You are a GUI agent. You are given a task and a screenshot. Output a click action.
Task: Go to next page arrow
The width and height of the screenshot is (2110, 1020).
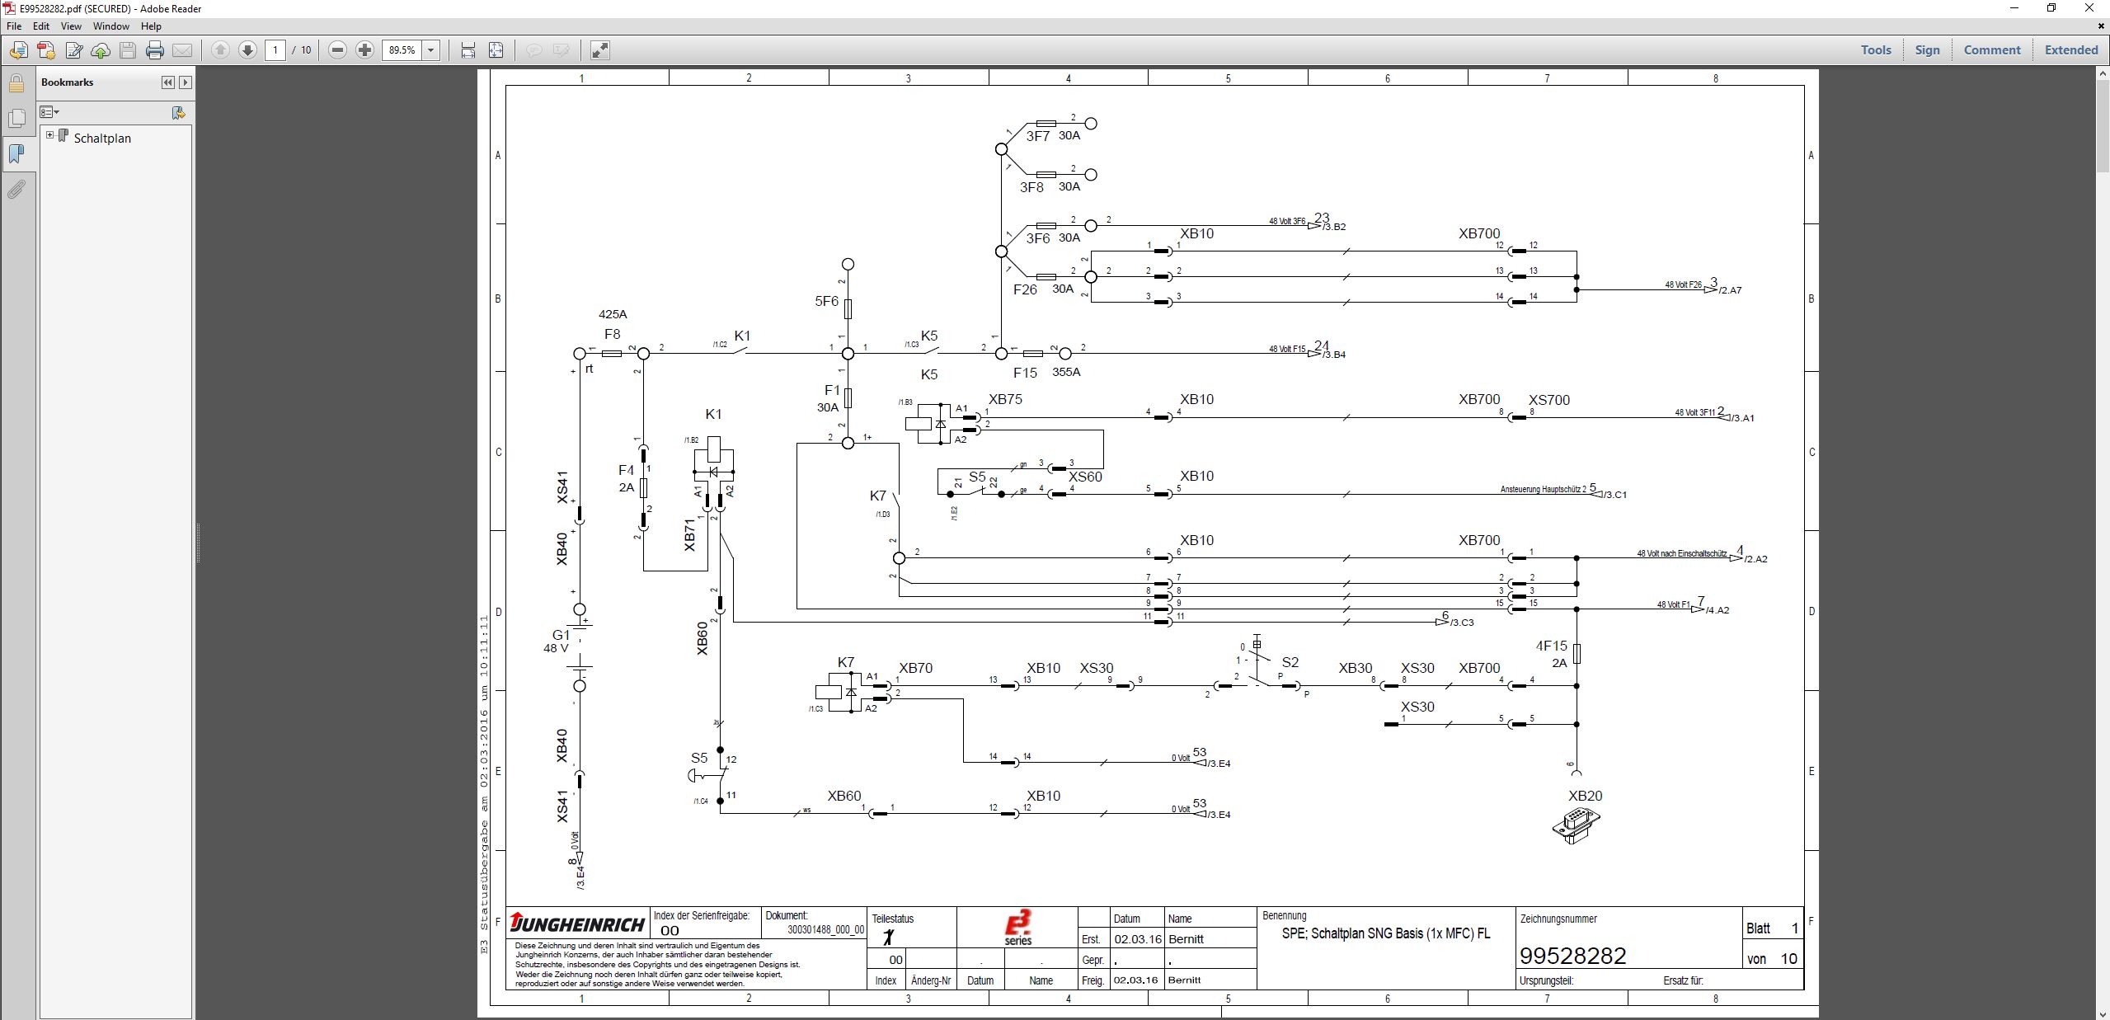click(247, 50)
